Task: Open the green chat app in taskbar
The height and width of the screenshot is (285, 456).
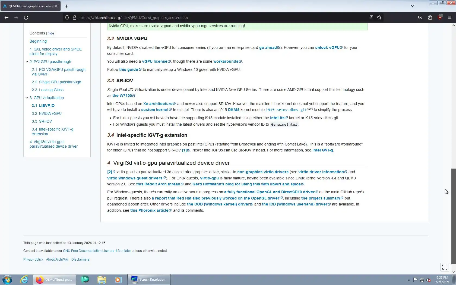Action: [x=85, y=280]
